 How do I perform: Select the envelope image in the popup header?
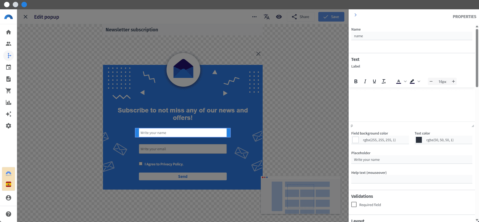click(183, 70)
